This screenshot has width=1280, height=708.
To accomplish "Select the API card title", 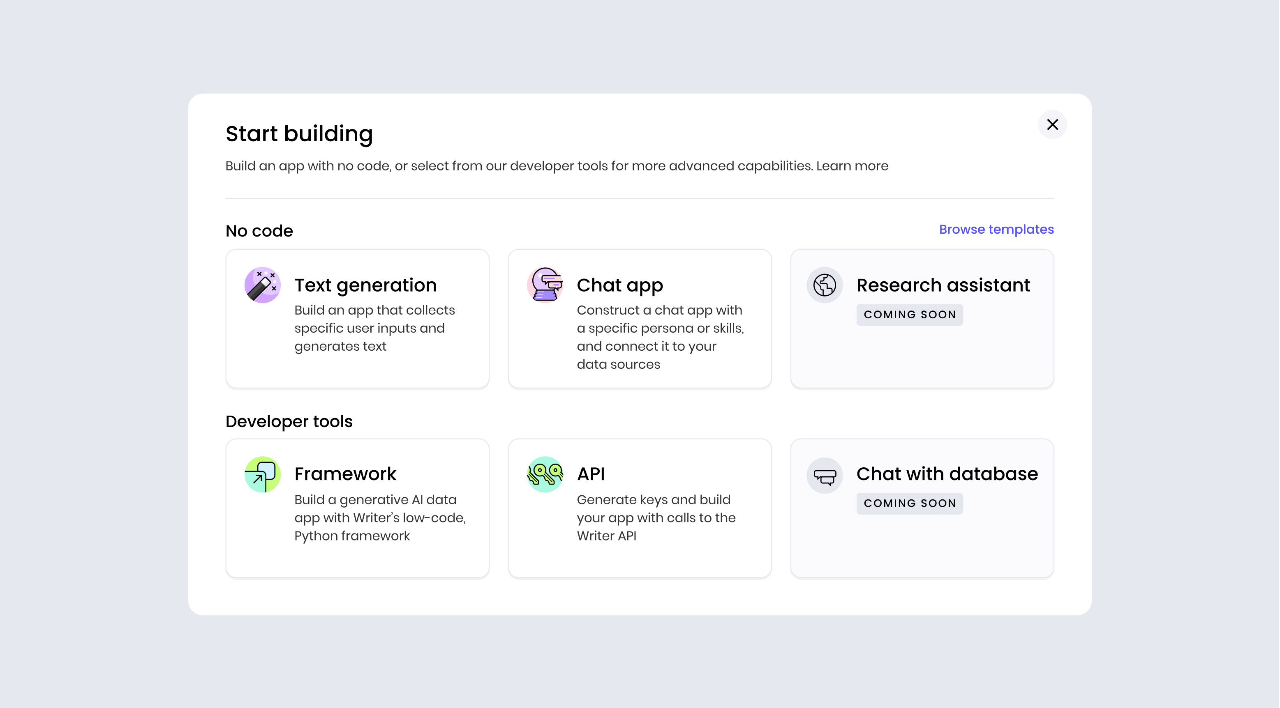I will pos(590,474).
